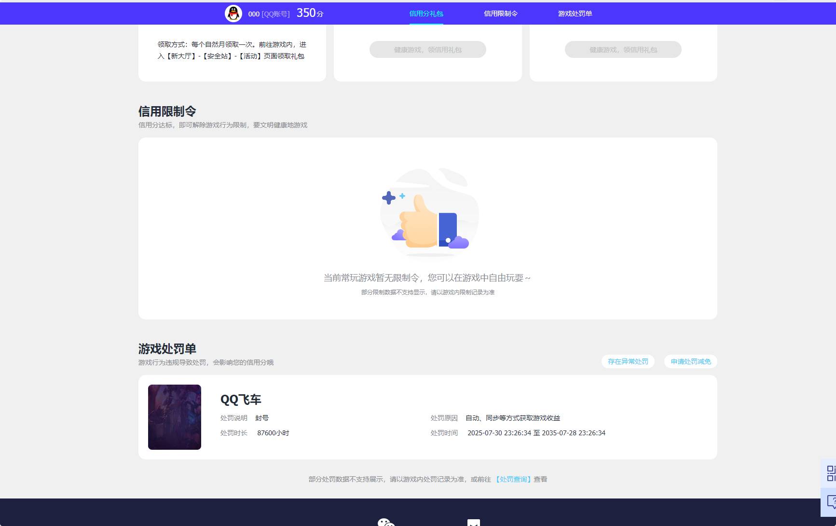Click the 游戏处罚单 section heading

click(x=167, y=349)
